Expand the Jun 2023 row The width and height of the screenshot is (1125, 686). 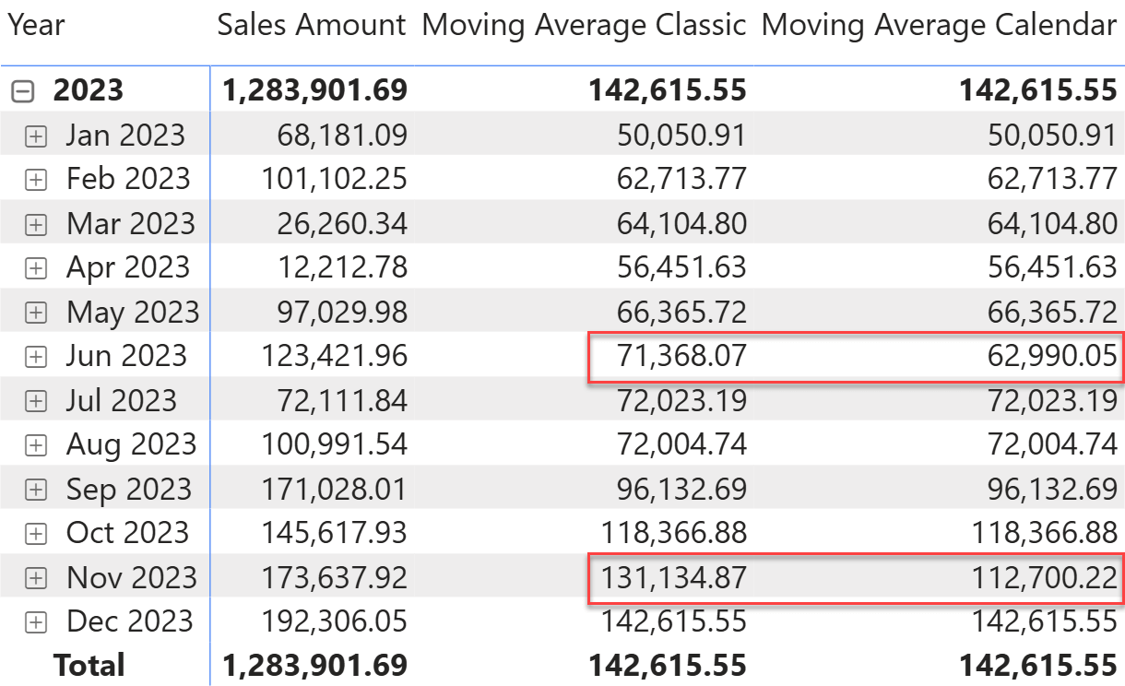[x=35, y=357]
